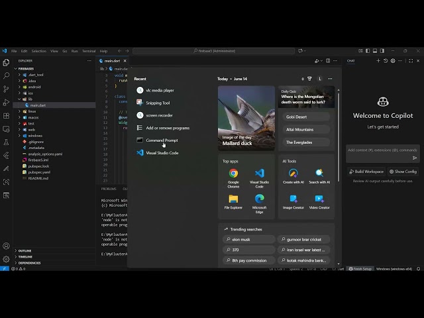The height and width of the screenshot is (318, 424).
Task: Launch Google Chrome from Top apps
Action: click(233, 178)
